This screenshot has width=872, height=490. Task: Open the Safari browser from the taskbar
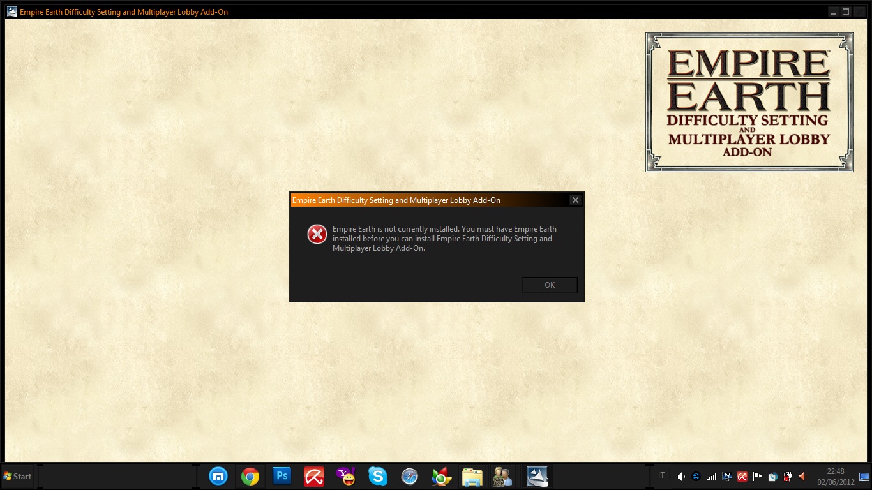[x=409, y=477]
